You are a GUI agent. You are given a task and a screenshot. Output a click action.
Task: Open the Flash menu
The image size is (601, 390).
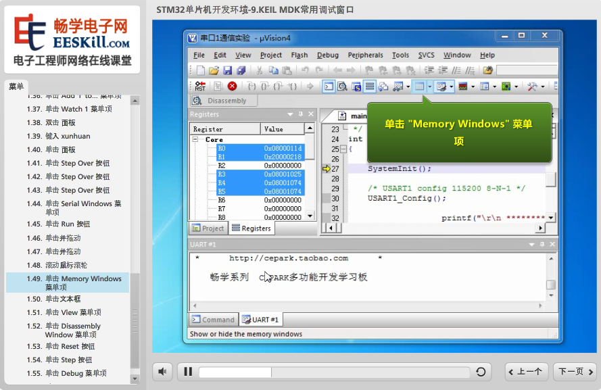(299, 55)
